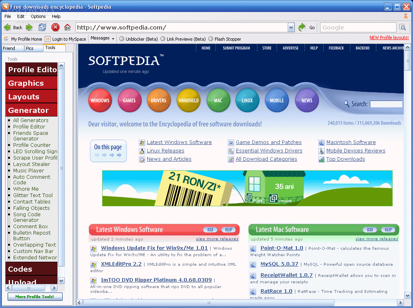Expand the Codes section in Tools
The image size is (413, 308).
click(32, 269)
